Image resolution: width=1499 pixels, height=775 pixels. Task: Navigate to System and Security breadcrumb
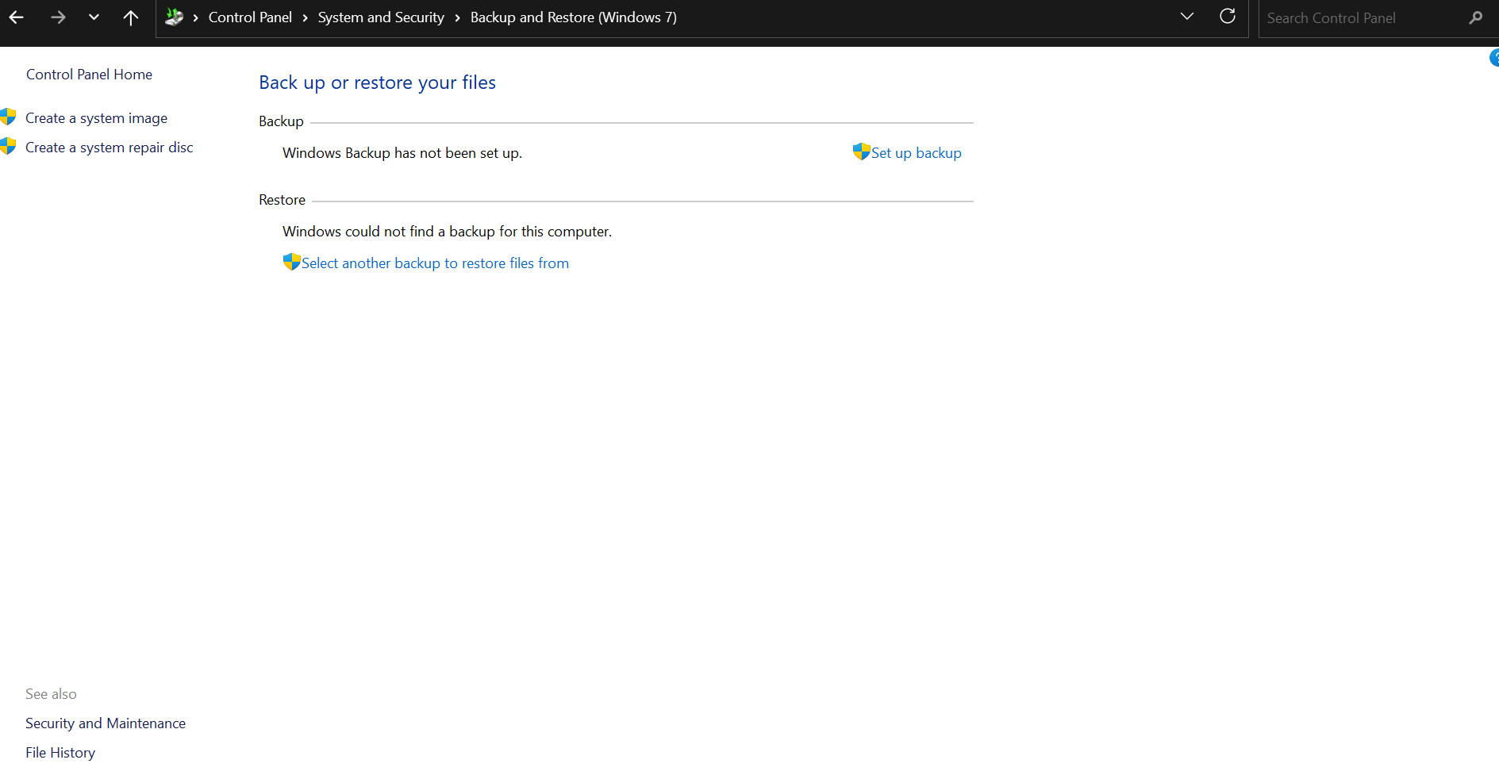pos(381,17)
